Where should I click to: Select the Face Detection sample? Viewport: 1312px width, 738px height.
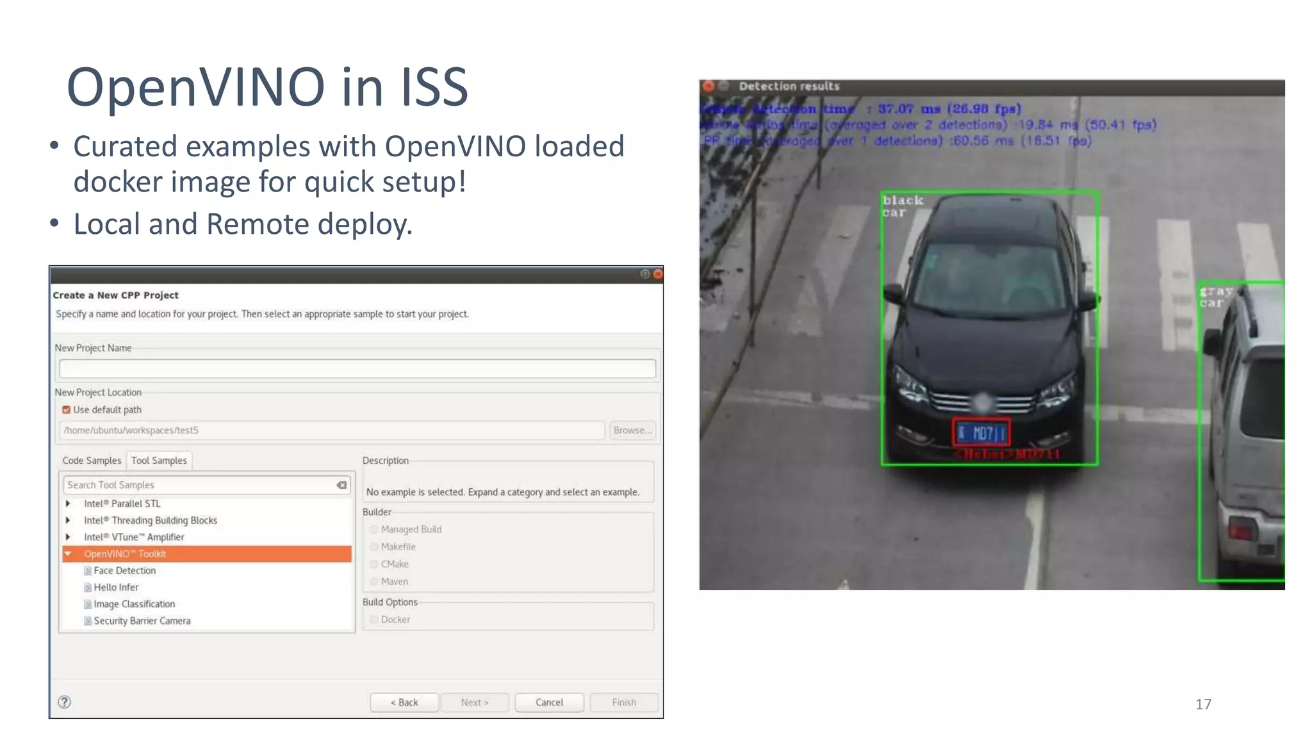click(x=124, y=571)
